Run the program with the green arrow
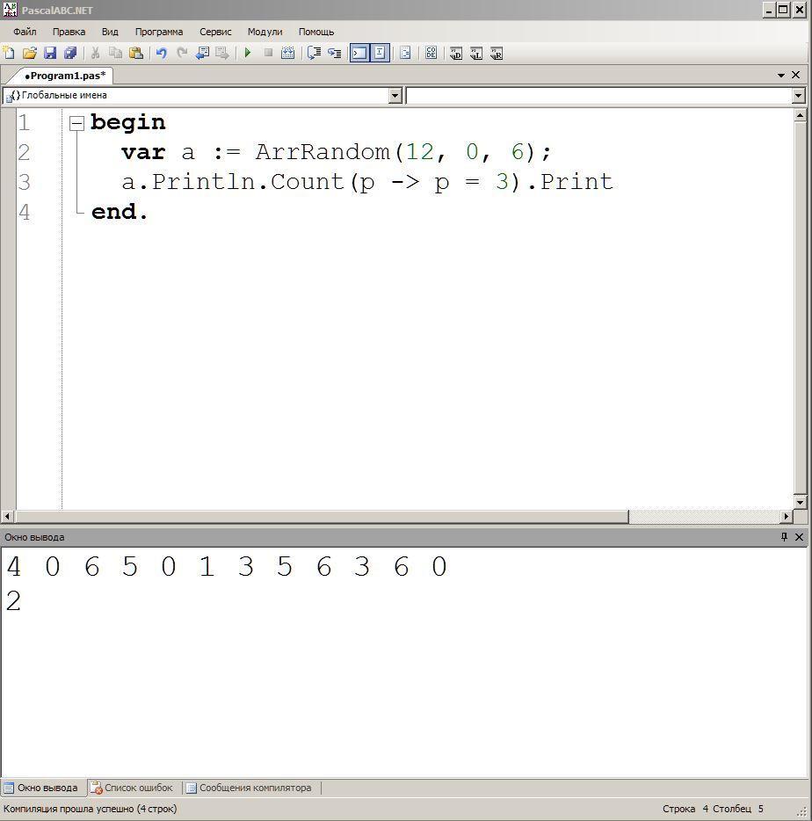The height and width of the screenshot is (821, 812). coord(248,53)
